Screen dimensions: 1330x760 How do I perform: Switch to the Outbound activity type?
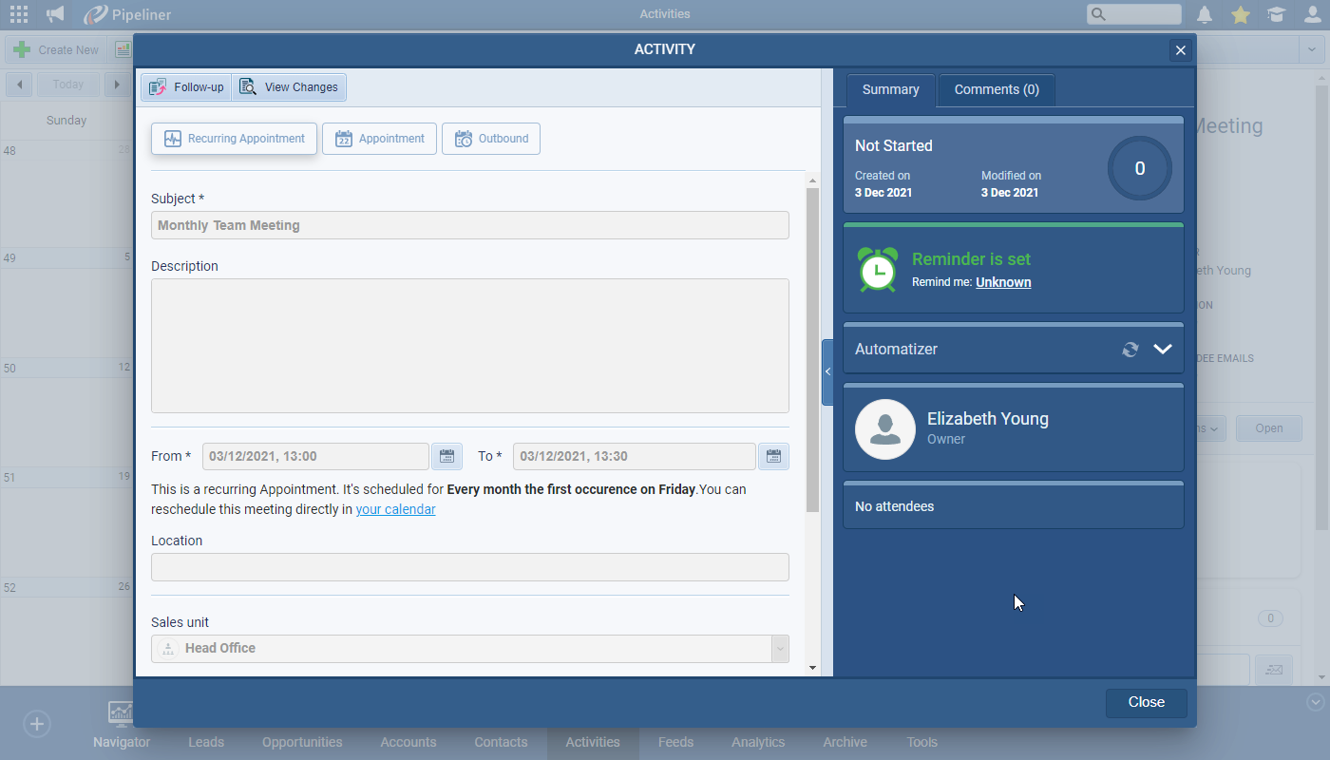491,138
